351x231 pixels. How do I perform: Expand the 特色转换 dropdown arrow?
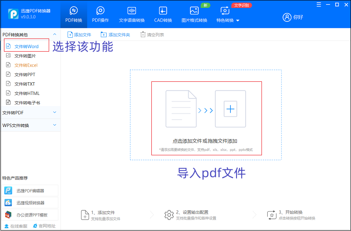238,21
